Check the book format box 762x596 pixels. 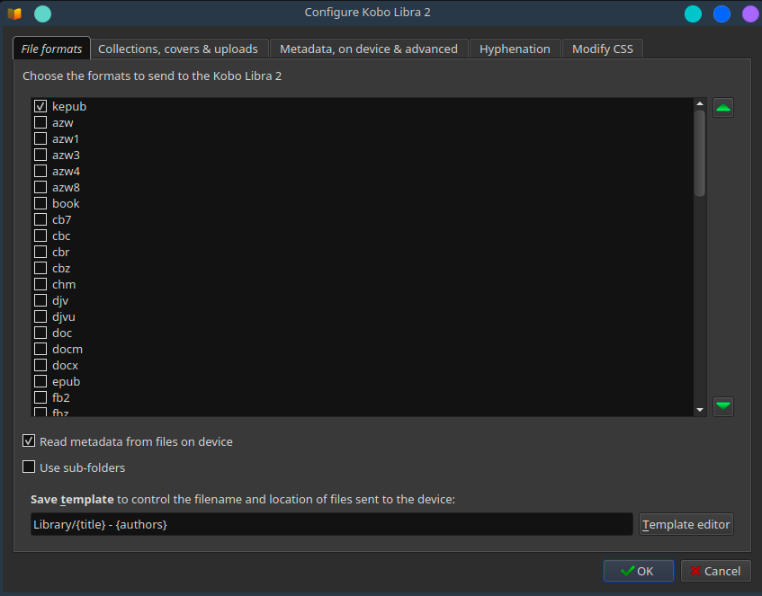pos(40,203)
